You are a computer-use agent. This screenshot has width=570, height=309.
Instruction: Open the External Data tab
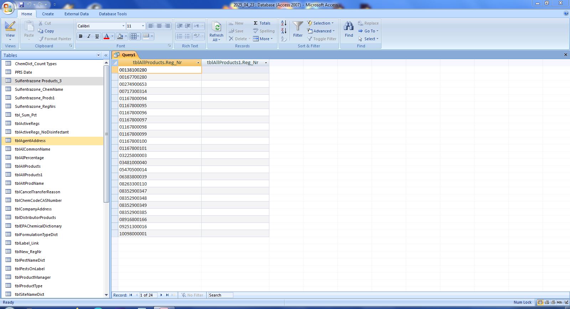click(77, 14)
